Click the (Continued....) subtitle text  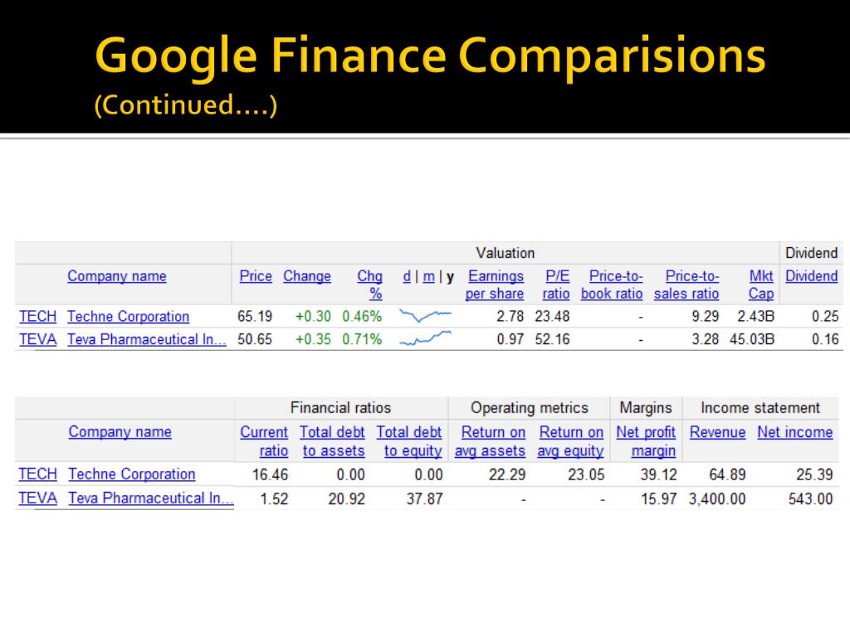pos(186,105)
